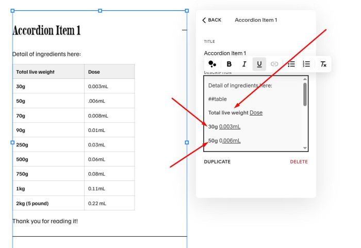Toggle italic formatting in the toolbar
This screenshot has width=361, height=248.
tap(244, 64)
